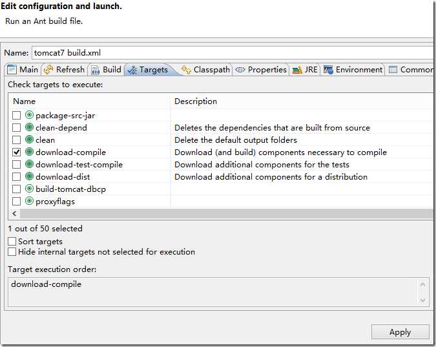Viewport: 436px width, 347px height.
Task: Click the build-tomcat-dbcp target icon
Action: click(29, 189)
